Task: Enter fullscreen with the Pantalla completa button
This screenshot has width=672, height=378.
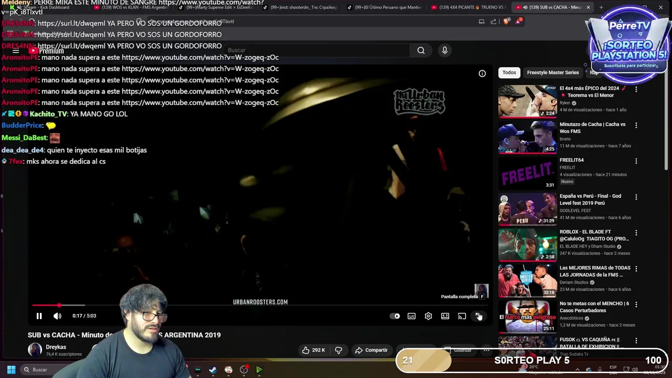Action: [x=479, y=316]
